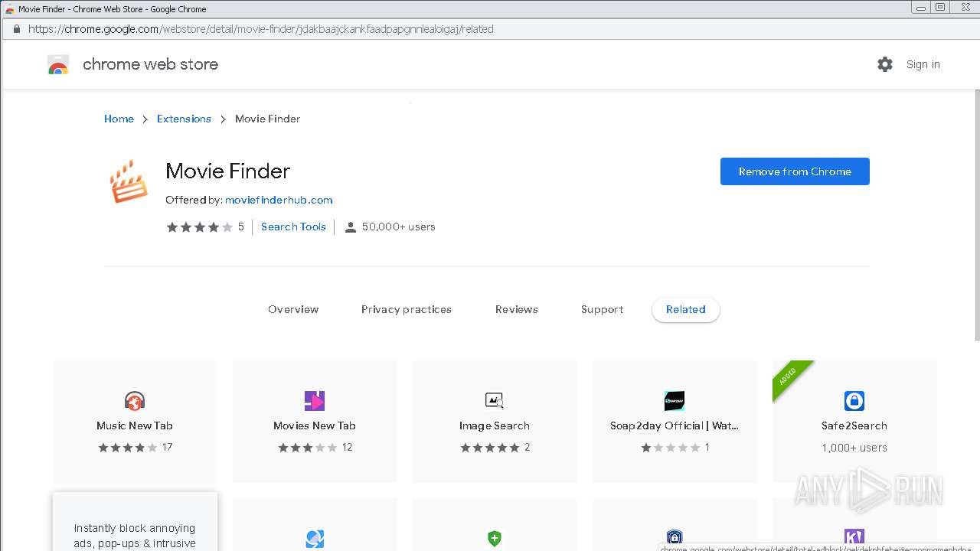This screenshot has height=551, width=980.
Task: Click the 1,000+ users text under Safe2Search
Action: 854,448
